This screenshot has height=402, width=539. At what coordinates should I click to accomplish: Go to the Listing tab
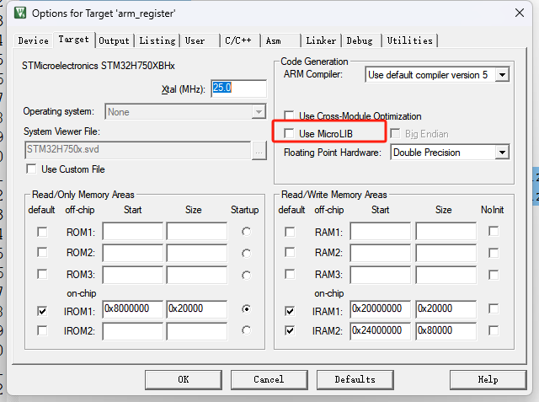coord(157,40)
